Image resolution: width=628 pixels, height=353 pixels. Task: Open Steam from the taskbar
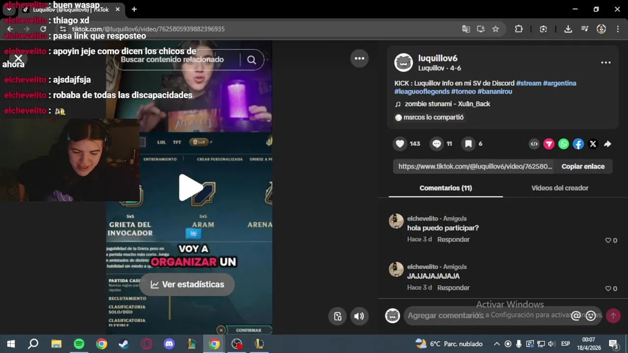[x=124, y=344]
